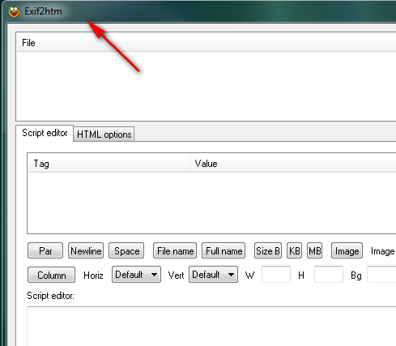Image resolution: width=396 pixels, height=346 pixels.
Task: Click the H height input field
Action: (329, 275)
